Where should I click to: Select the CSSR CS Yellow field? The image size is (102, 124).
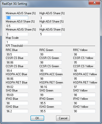pyautogui.click(x=84, y=62)
